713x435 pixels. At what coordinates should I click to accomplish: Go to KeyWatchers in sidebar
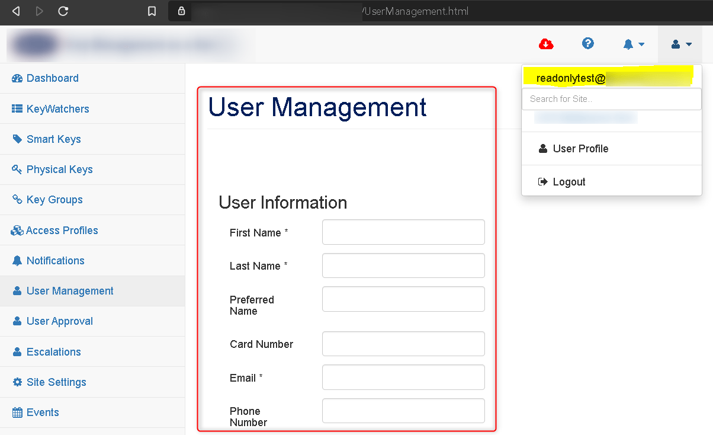tap(57, 109)
